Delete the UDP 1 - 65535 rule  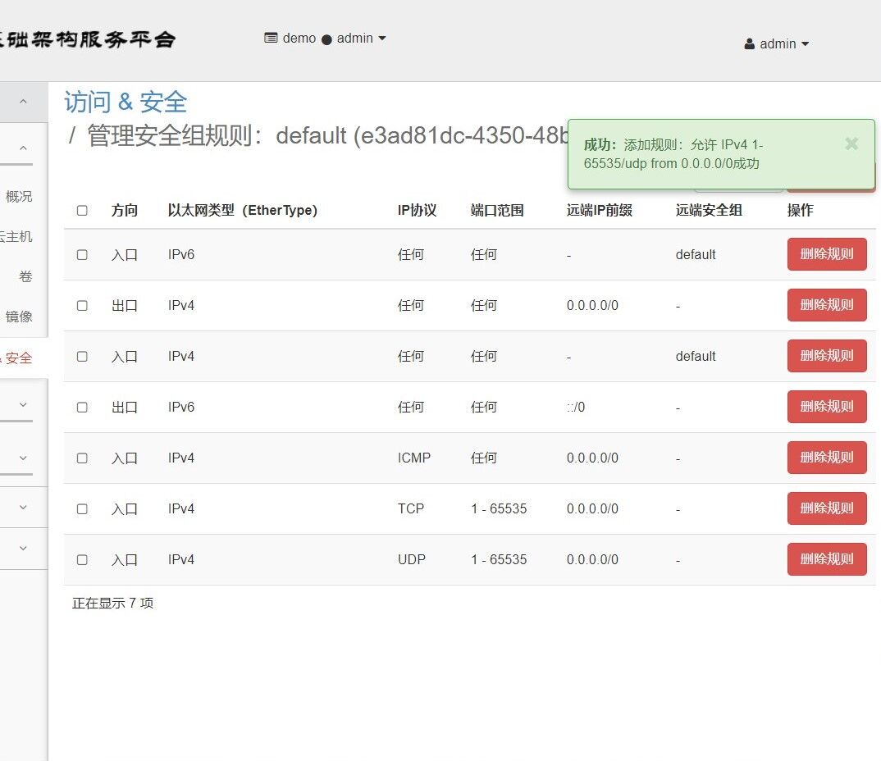click(x=827, y=559)
